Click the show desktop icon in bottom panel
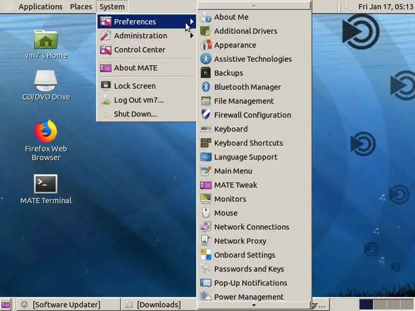Viewport: 415px width, 311px height. (6, 304)
